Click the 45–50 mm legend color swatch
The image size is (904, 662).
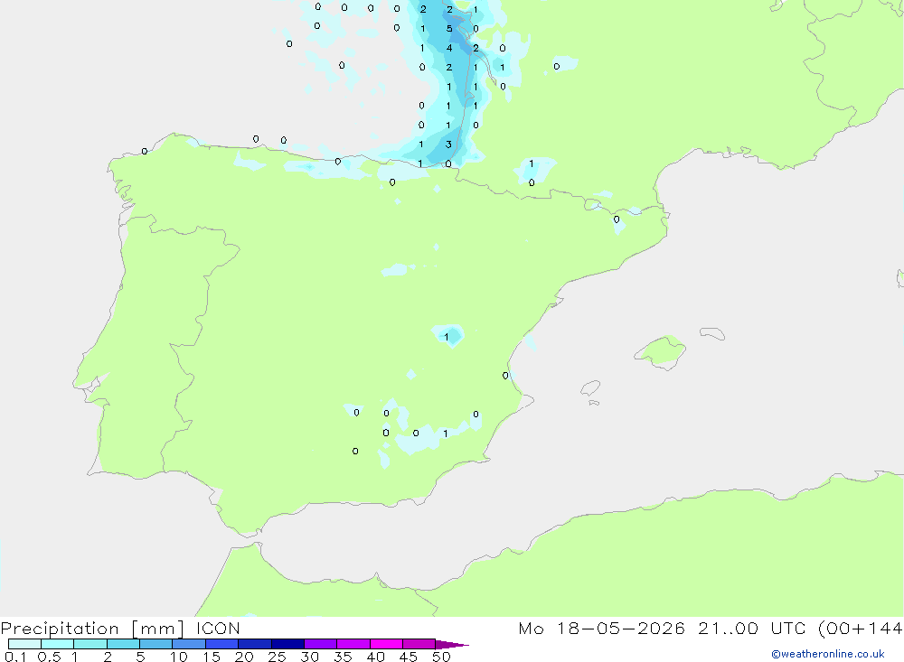pos(419,644)
